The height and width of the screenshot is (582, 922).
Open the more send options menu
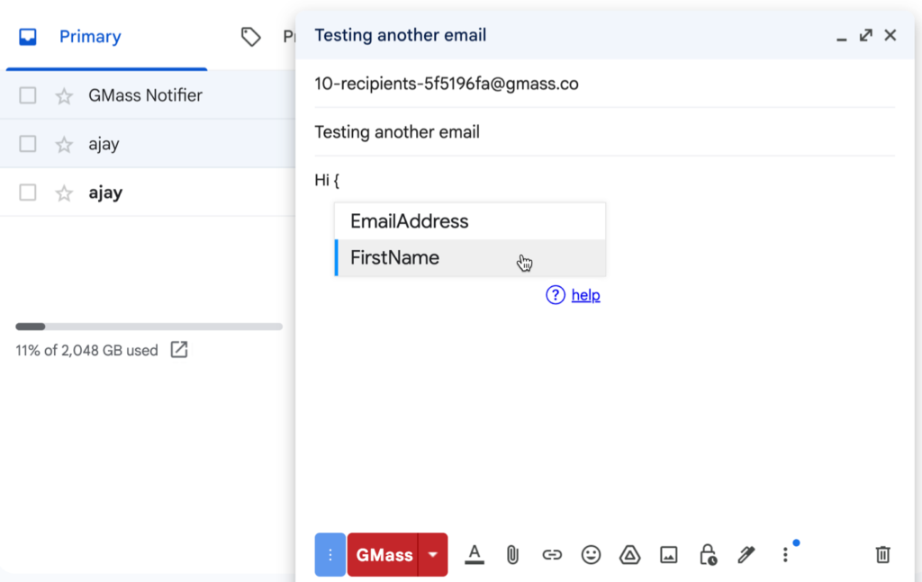pos(785,555)
